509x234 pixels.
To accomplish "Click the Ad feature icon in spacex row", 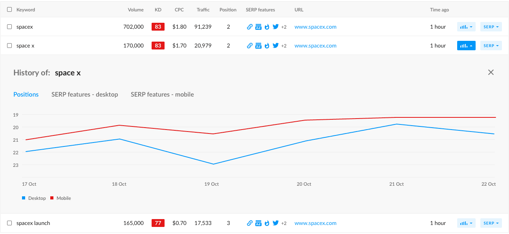I will click(x=258, y=27).
